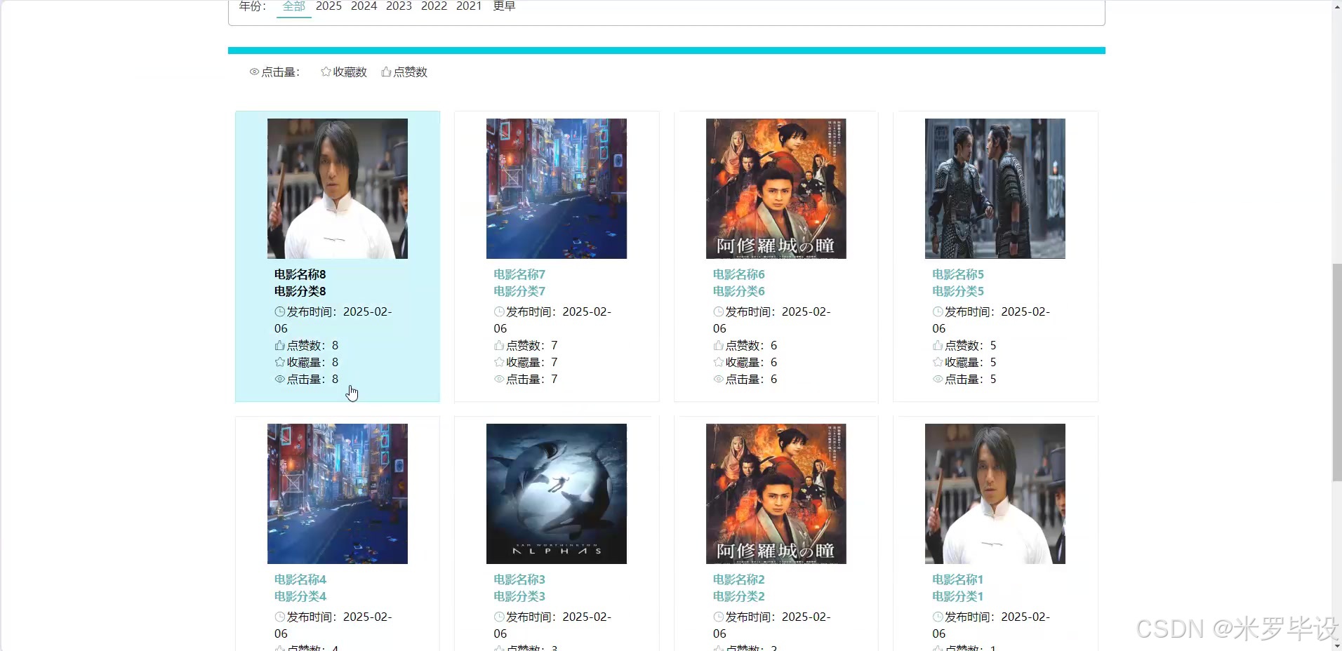Open the 电影名称1 title link
Image resolution: width=1342 pixels, height=651 pixels.
958,579
